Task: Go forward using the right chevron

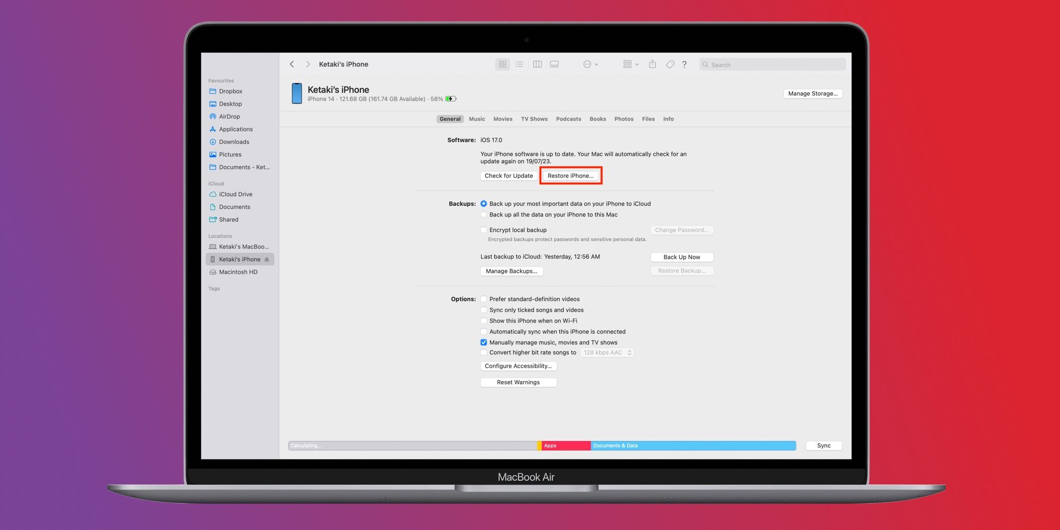Action: (x=308, y=64)
